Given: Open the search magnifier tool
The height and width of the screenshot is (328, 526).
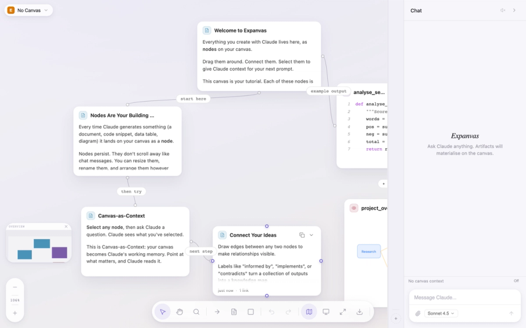Looking at the screenshot, I should click(196, 312).
